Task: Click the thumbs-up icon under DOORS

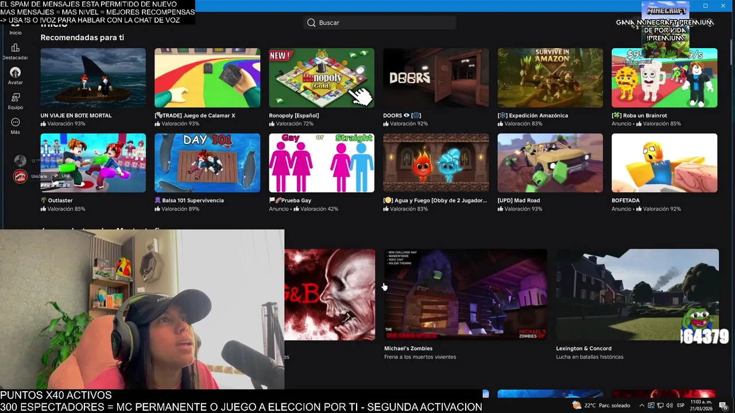Action: click(x=386, y=124)
